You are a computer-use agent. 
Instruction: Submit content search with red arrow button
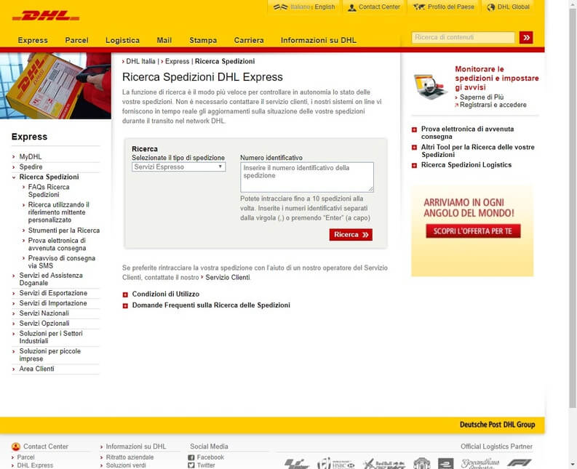tap(526, 38)
